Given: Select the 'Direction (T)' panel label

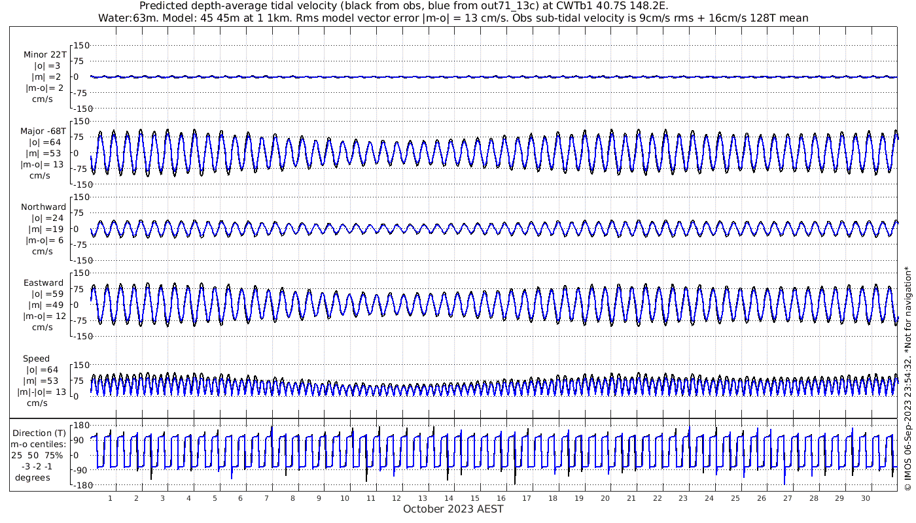Looking at the screenshot, I should pos(39,433).
